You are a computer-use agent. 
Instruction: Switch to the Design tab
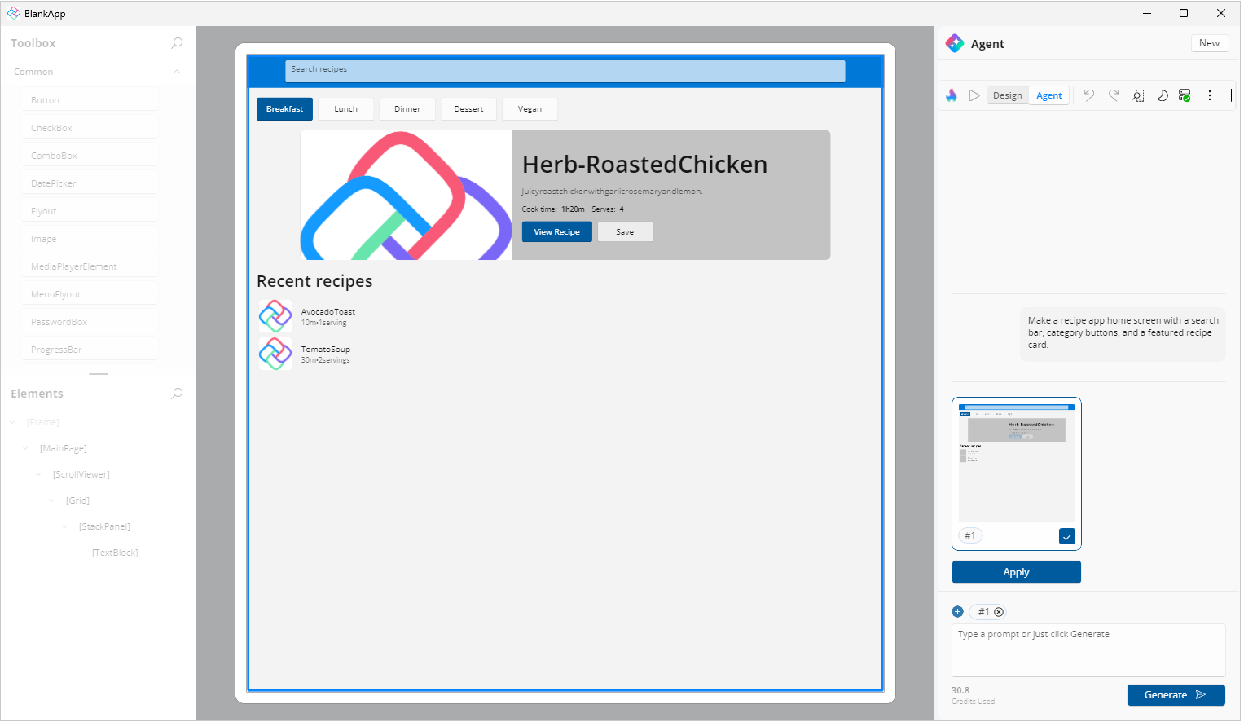coord(1007,95)
